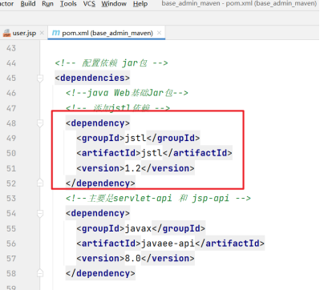This screenshot has width=320, height=290.
Task: Click line number 57 in the gutter
Action: click(11, 259)
